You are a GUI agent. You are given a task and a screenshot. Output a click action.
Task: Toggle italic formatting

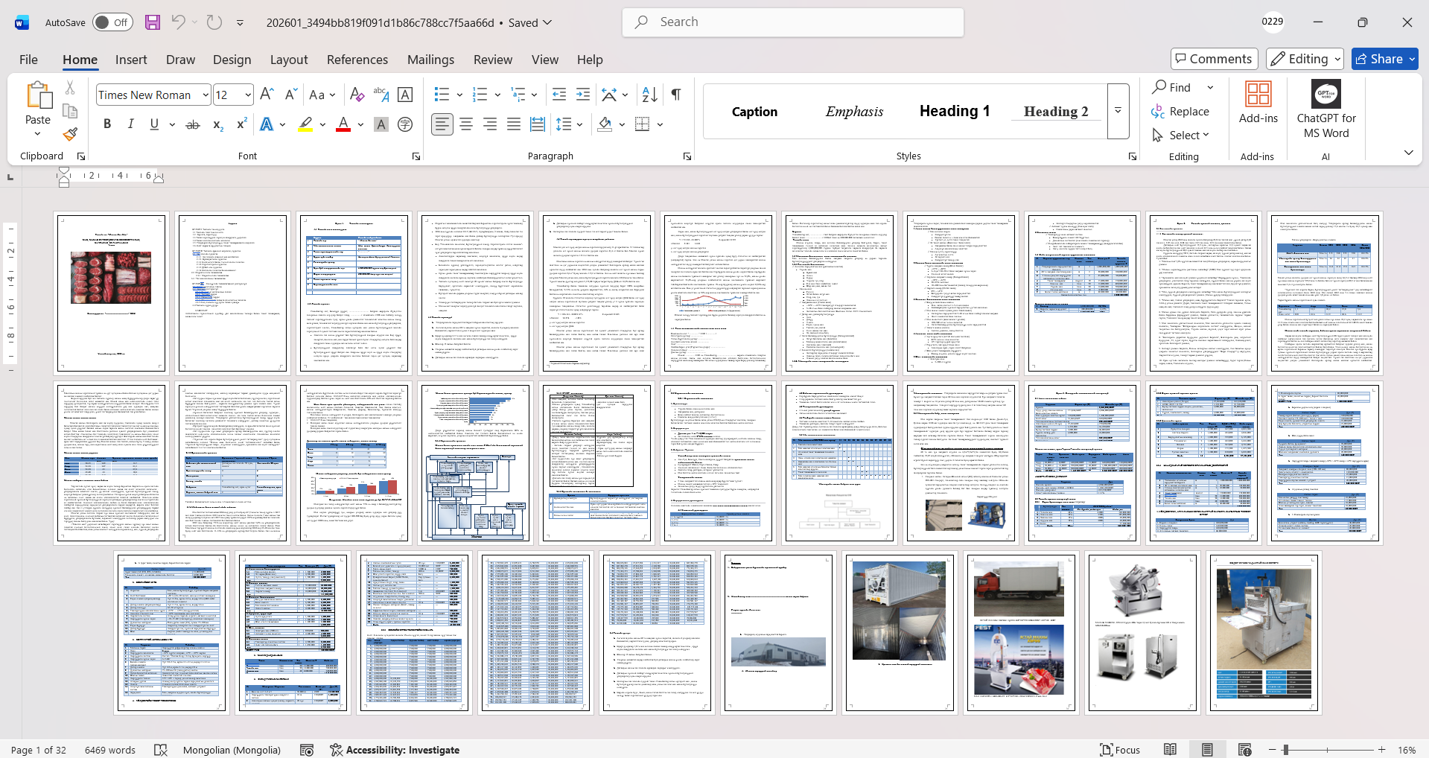[x=131, y=124]
